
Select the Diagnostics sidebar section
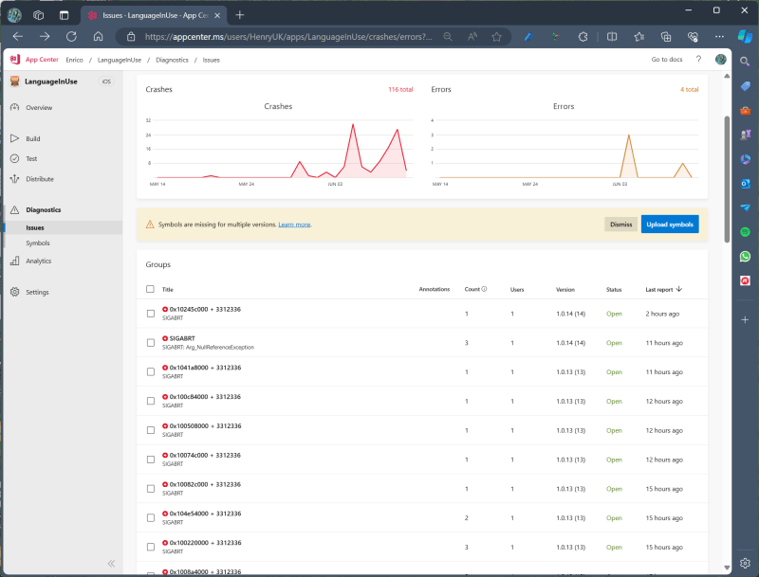pos(43,209)
